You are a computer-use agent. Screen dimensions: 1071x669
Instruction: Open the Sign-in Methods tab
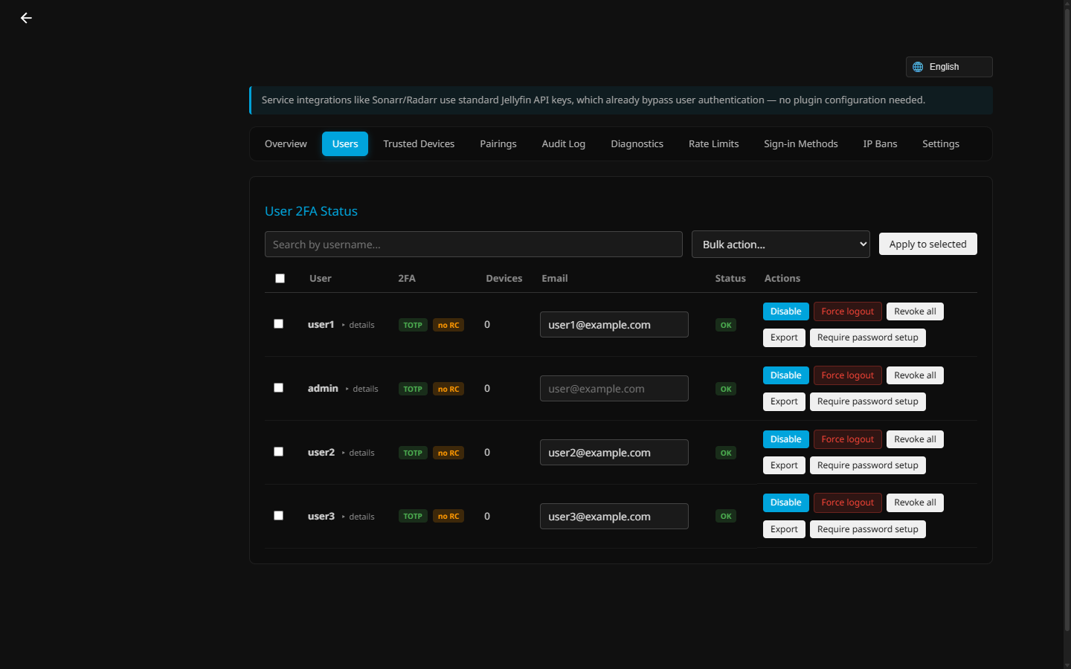tap(801, 144)
